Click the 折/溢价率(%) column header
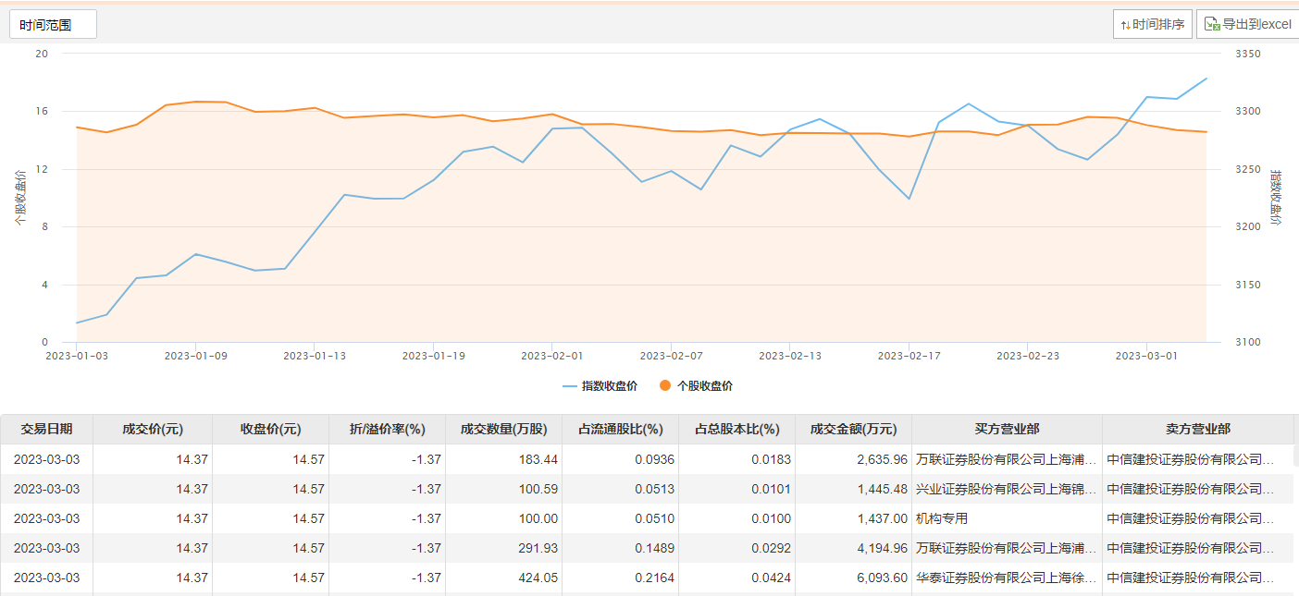 (387, 429)
